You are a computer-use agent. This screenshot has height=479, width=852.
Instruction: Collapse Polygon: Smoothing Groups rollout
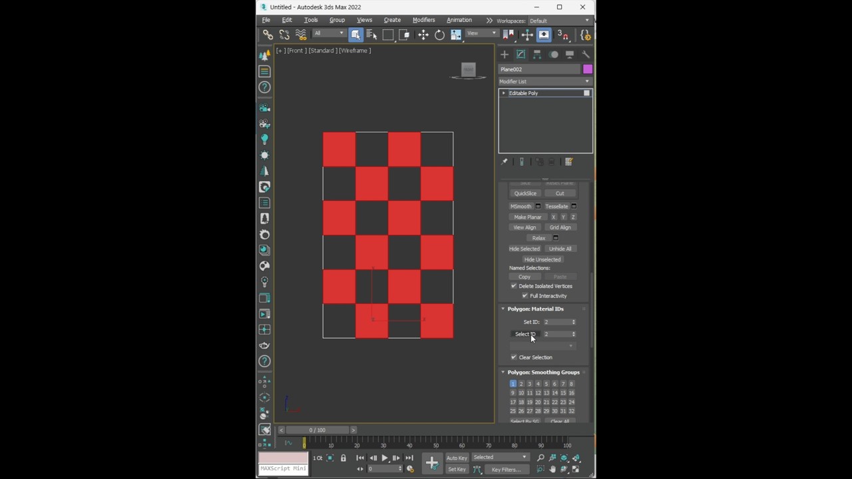click(503, 372)
